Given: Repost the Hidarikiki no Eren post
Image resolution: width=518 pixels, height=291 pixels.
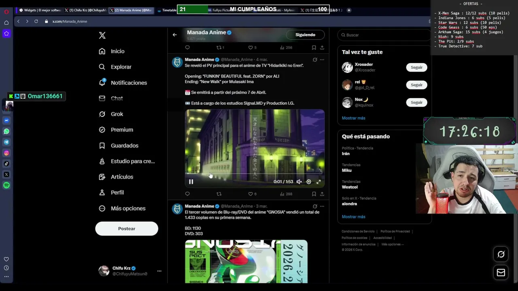Looking at the screenshot, I should [x=219, y=194].
